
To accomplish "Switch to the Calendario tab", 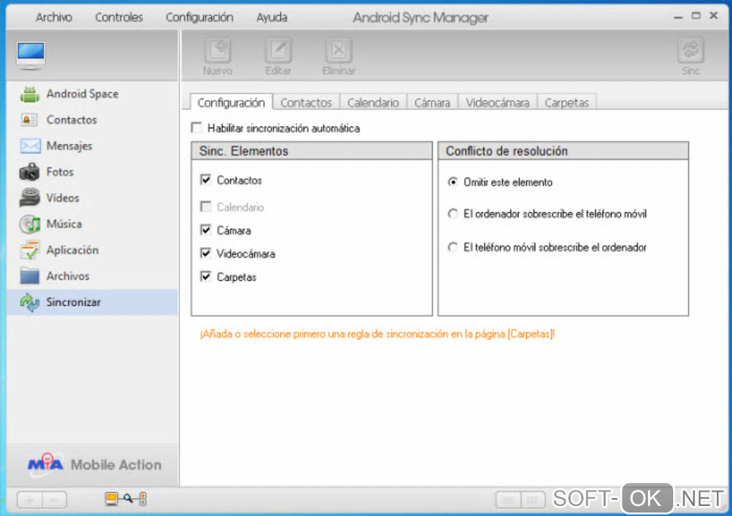I will tap(373, 102).
